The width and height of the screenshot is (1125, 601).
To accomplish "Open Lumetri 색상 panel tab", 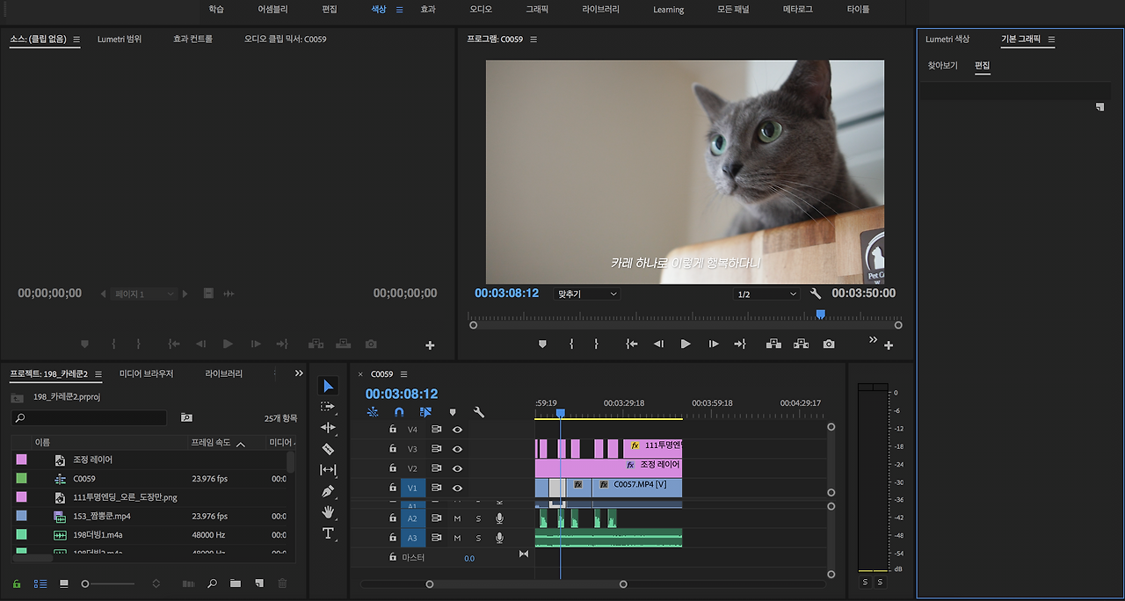I will tap(947, 39).
